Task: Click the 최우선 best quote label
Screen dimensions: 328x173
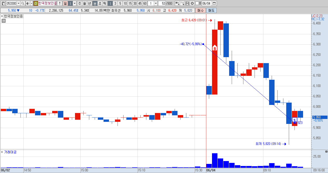Action: [x=116, y=10]
